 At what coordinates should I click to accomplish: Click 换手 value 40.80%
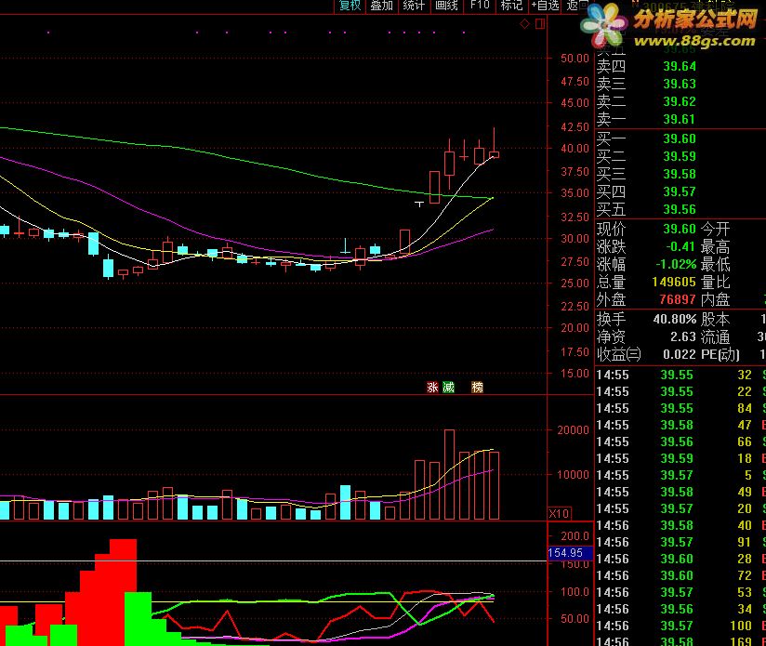tap(675, 320)
